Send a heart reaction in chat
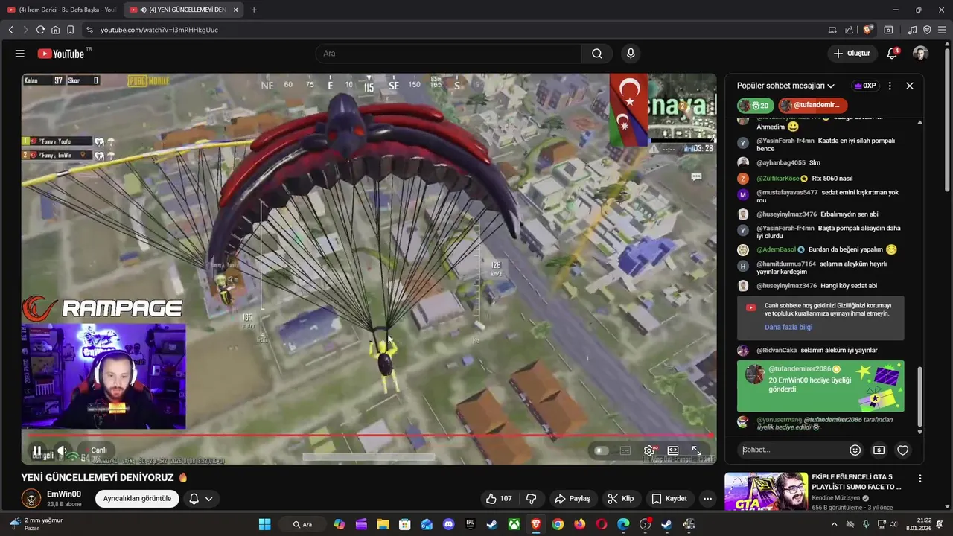Viewport: 953px width, 536px height. click(902, 450)
